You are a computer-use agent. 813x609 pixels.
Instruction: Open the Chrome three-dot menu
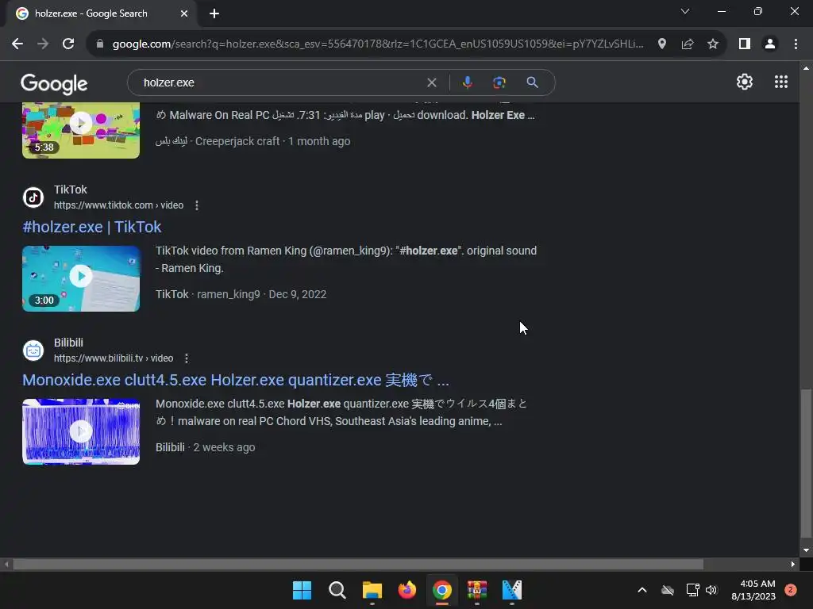pos(796,44)
